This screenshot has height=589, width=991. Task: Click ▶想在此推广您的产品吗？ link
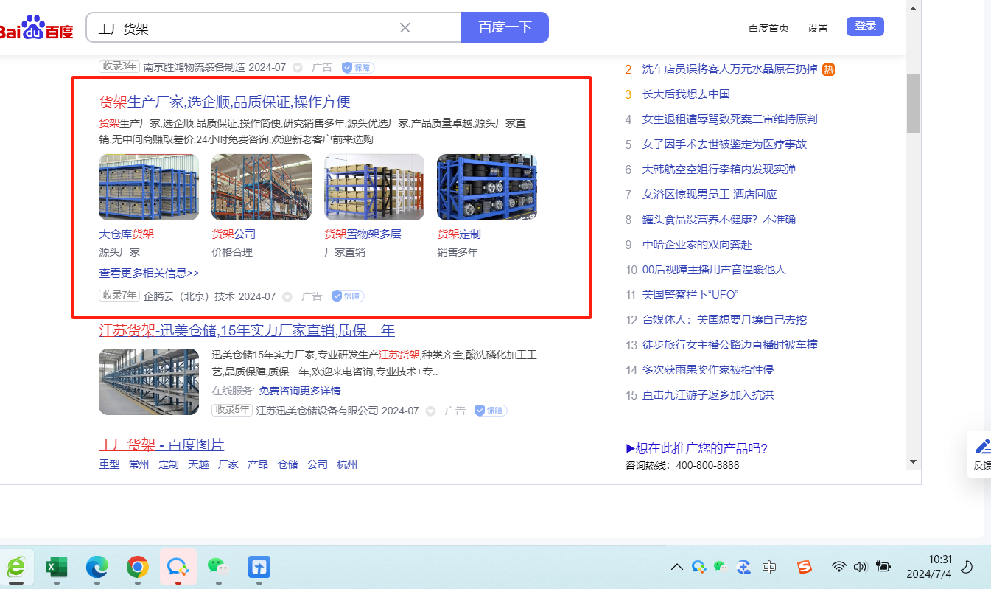pos(696,448)
